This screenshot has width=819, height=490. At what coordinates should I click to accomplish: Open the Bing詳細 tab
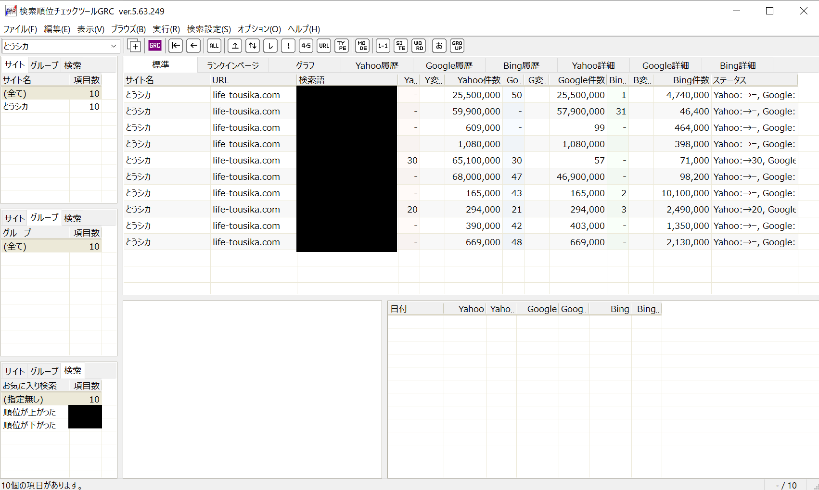pyautogui.click(x=737, y=65)
